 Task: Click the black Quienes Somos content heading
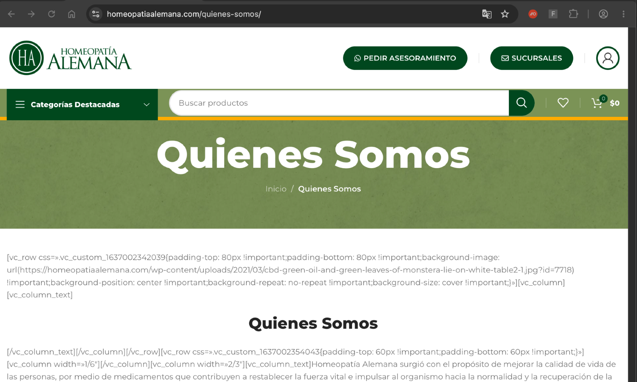coord(313,323)
